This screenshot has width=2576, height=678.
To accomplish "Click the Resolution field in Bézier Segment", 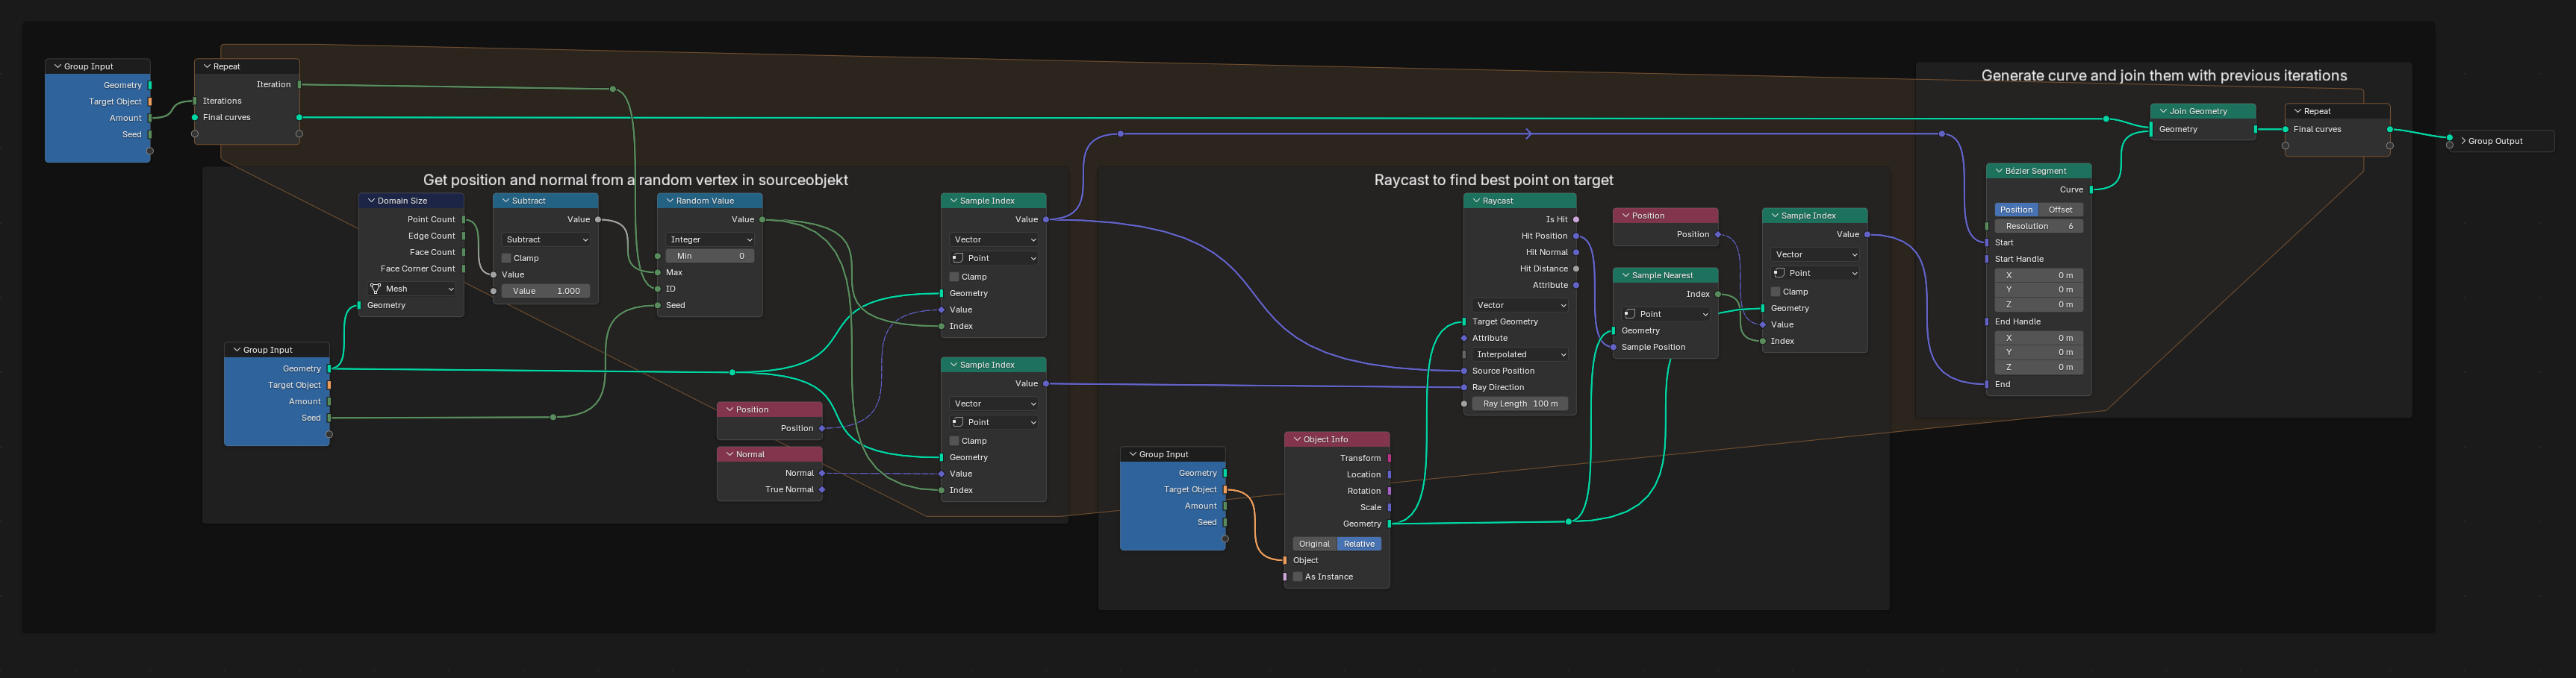I will 2038,226.
